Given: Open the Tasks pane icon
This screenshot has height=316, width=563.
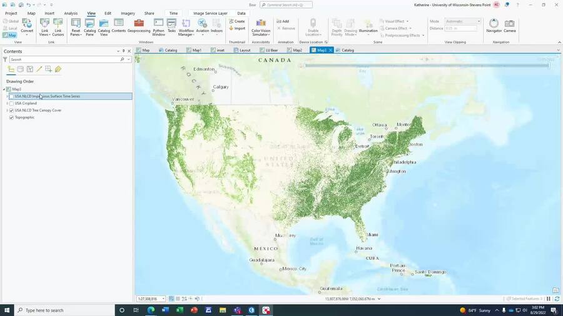Looking at the screenshot, I should point(171,25).
